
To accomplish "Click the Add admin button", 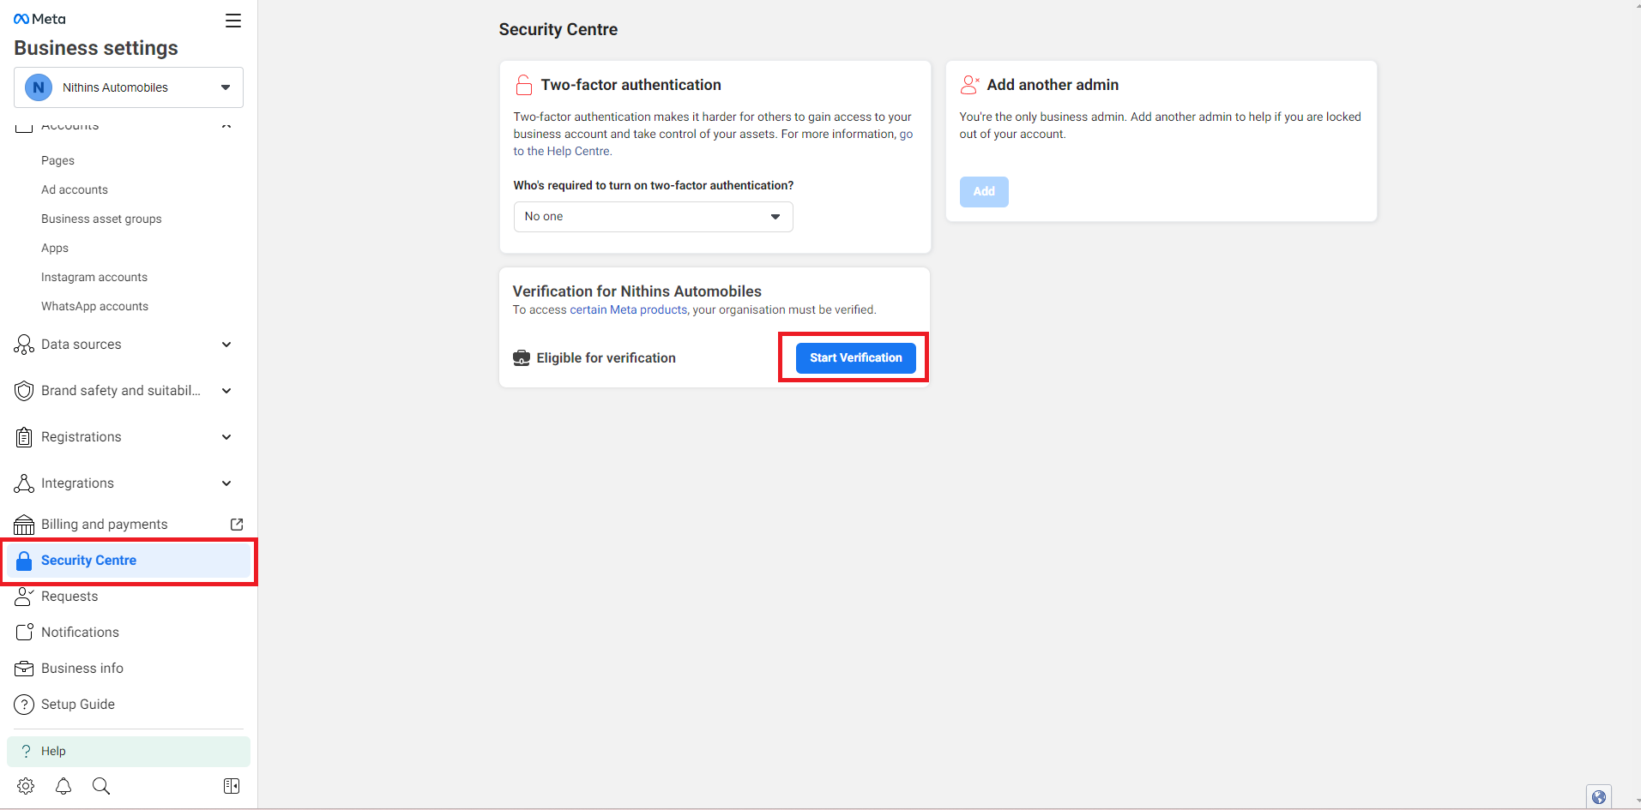I will [x=984, y=191].
